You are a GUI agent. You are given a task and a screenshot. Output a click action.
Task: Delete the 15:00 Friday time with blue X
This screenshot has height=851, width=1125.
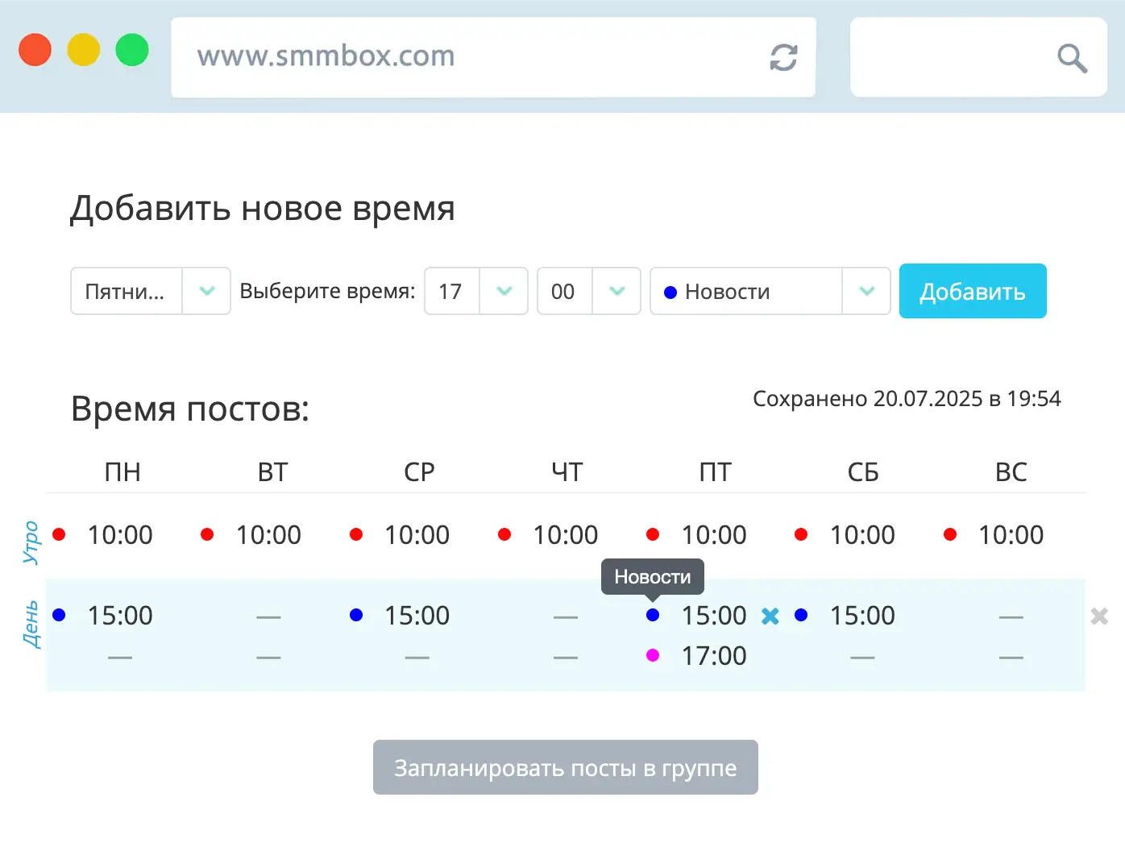click(x=771, y=616)
